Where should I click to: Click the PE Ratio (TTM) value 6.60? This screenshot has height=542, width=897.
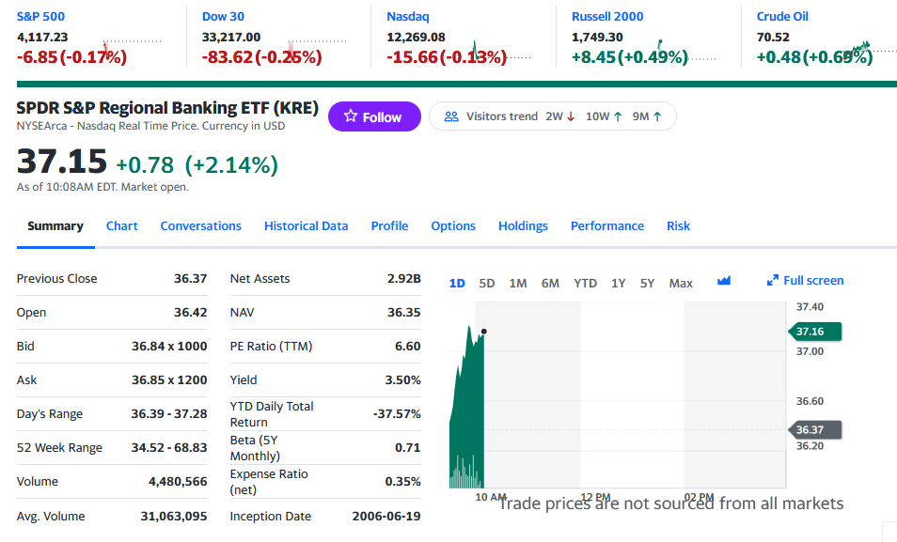(x=408, y=346)
